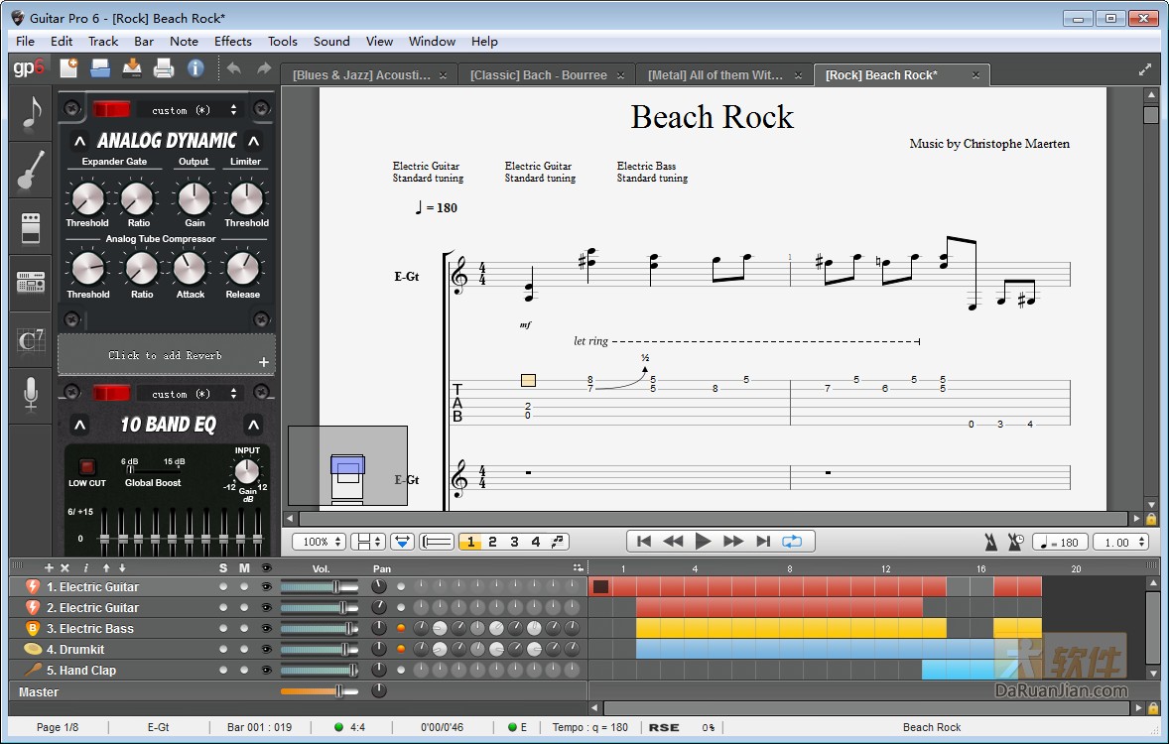This screenshot has height=744, width=1169.
Task: Select voice 3 in the voice selector
Action: [x=514, y=542]
